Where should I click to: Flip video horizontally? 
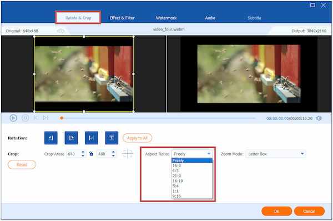pyautogui.click(x=92, y=138)
